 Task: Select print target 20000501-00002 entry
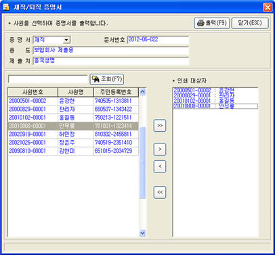[215, 90]
